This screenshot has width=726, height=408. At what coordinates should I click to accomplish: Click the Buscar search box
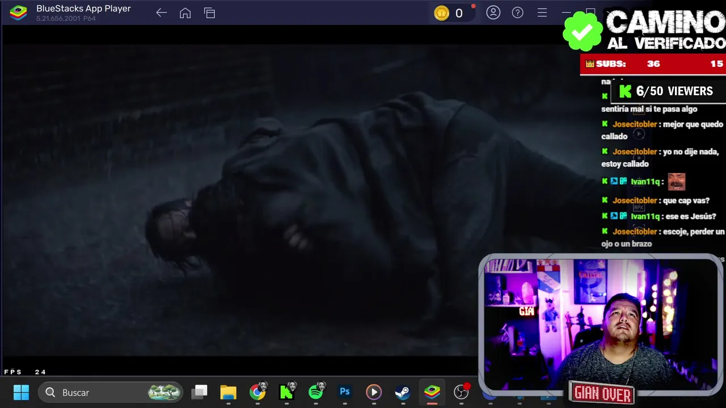(x=111, y=392)
